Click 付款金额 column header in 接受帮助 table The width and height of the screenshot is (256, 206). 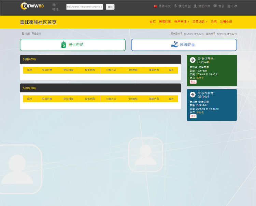coord(132,99)
